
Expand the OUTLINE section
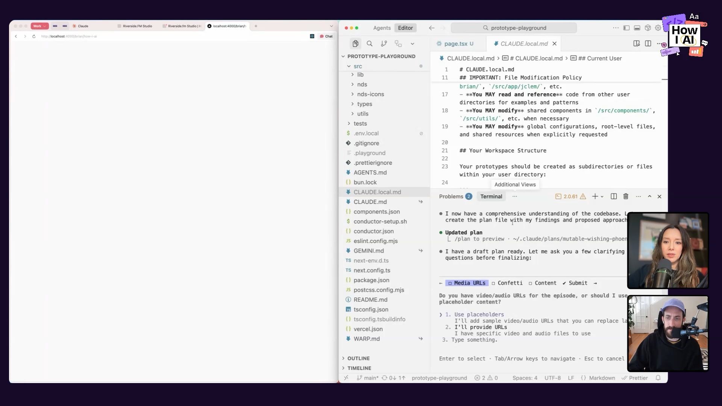click(358, 358)
